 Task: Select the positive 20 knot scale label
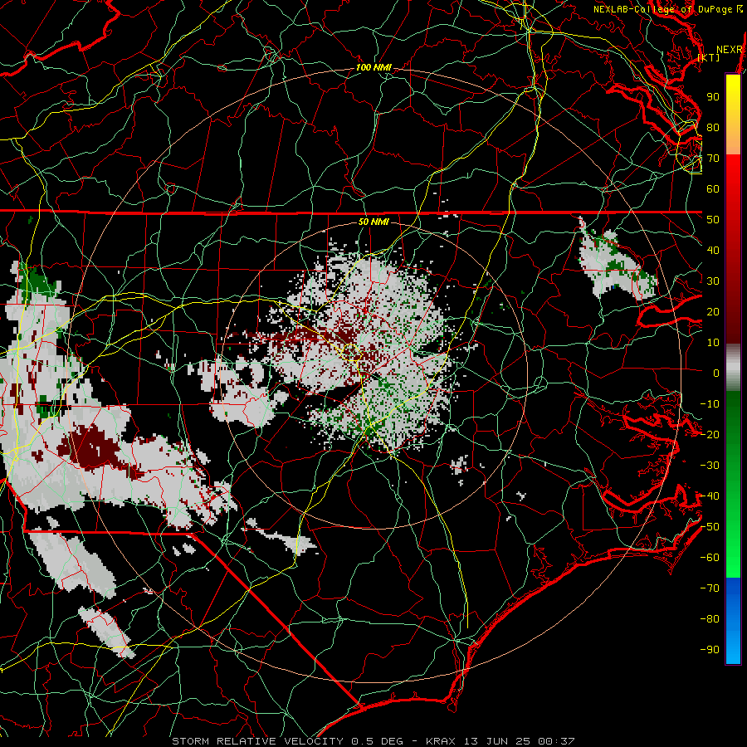coord(713,312)
